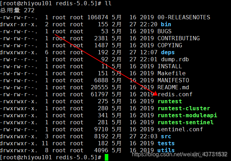Viewport: 231px width, 161px height.
Task: Click the size value 8192
Action: (101, 136)
